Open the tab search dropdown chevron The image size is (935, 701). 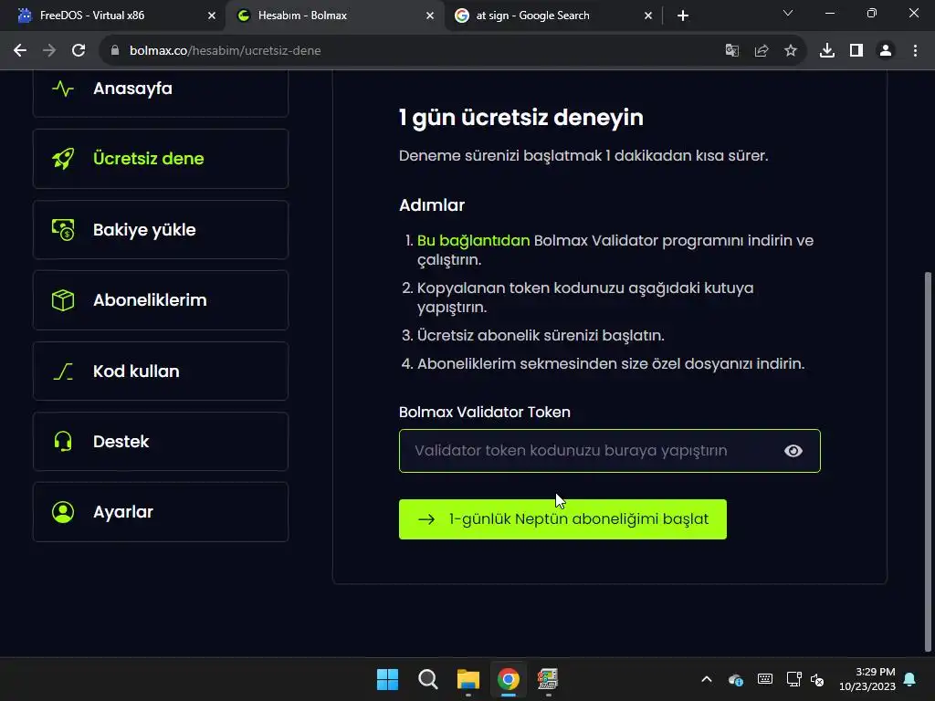pos(788,13)
